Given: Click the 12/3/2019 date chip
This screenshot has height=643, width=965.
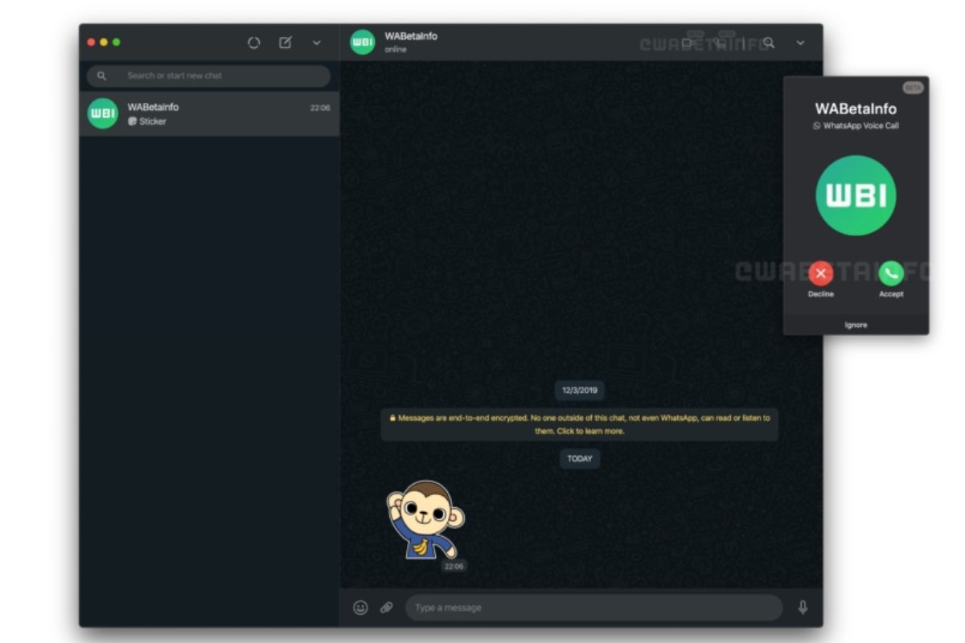Looking at the screenshot, I should pos(580,391).
